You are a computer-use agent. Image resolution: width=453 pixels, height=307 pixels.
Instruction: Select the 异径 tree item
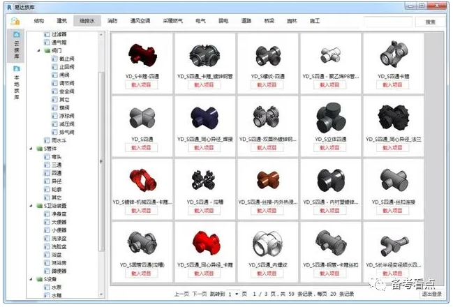pyautogui.click(x=57, y=181)
